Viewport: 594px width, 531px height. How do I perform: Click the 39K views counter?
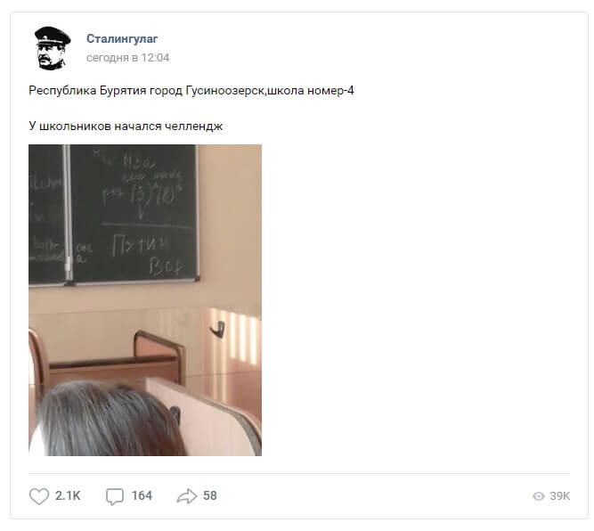coord(560,496)
